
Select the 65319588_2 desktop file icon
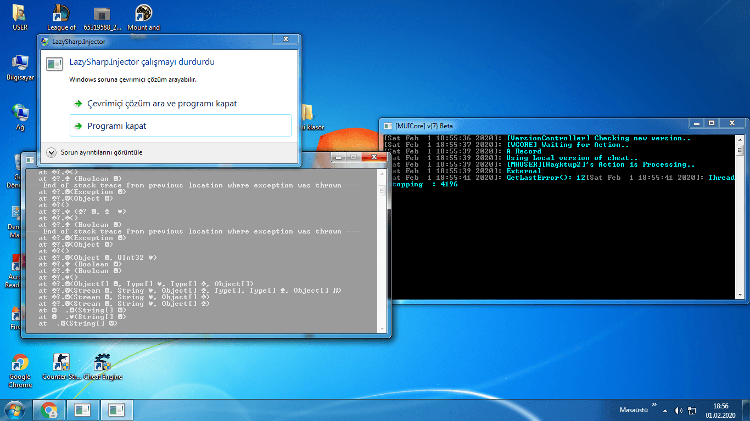click(x=102, y=17)
